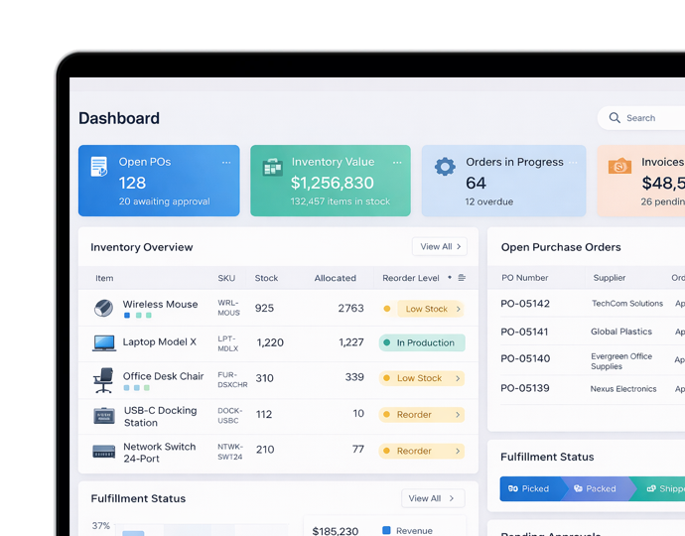Viewport: 685px width, 536px height.
Task: Click the 132,457 items in stock text
Action: 341,201
